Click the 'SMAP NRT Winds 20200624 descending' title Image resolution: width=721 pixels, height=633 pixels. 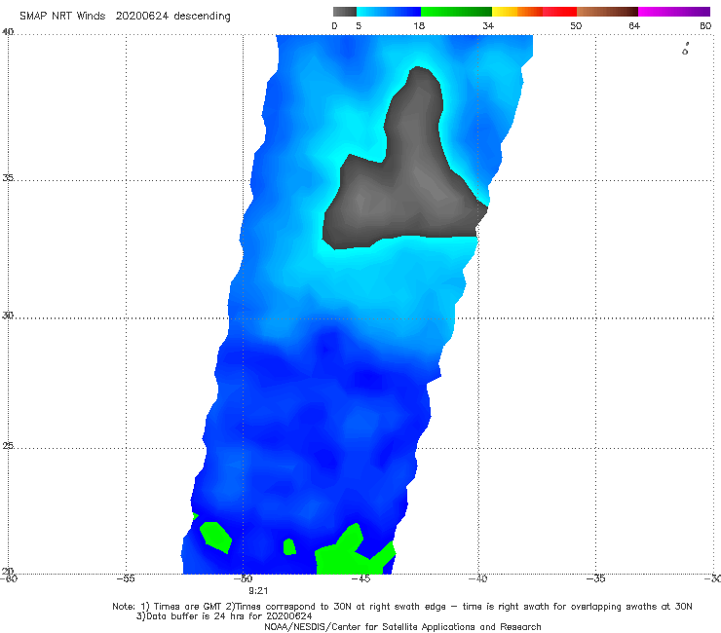(x=125, y=17)
